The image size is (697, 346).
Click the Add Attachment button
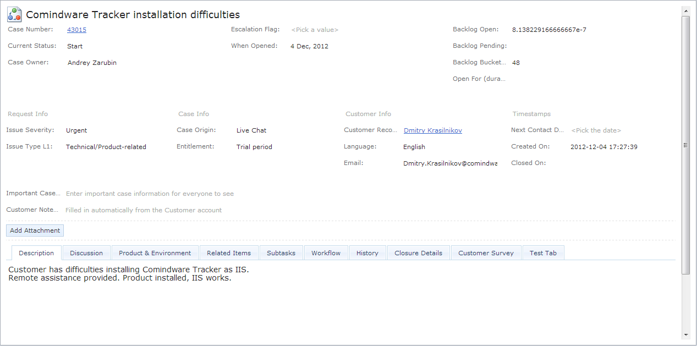click(35, 230)
